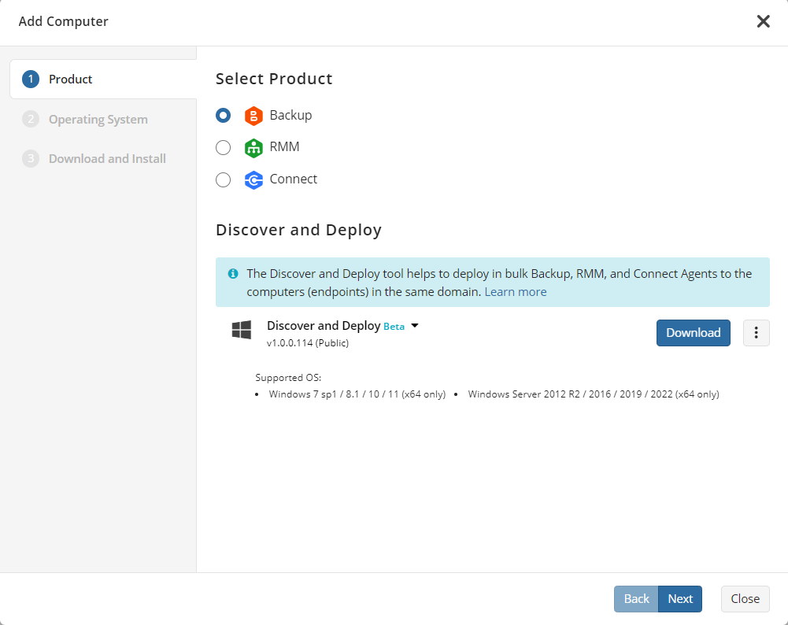Click the Beta label

[x=394, y=327]
